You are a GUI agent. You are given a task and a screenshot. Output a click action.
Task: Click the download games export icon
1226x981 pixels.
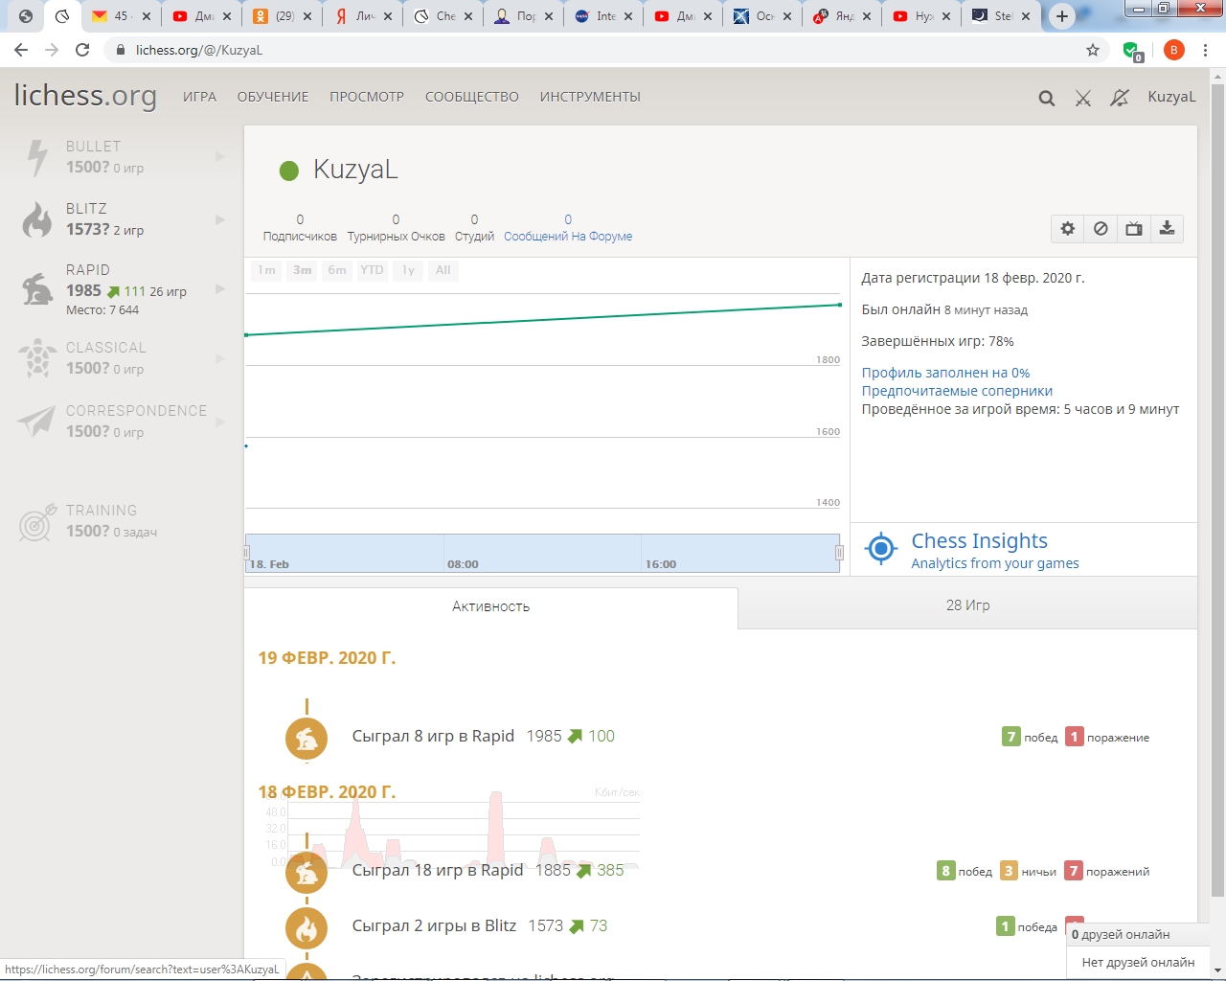(x=1167, y=228)
